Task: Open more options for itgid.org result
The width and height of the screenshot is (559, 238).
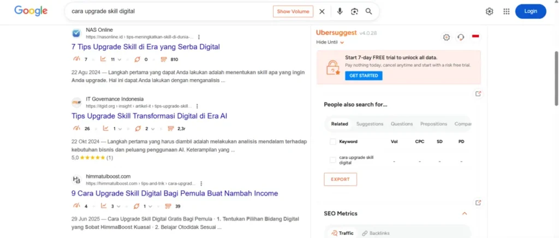Action: coord(197,106)
